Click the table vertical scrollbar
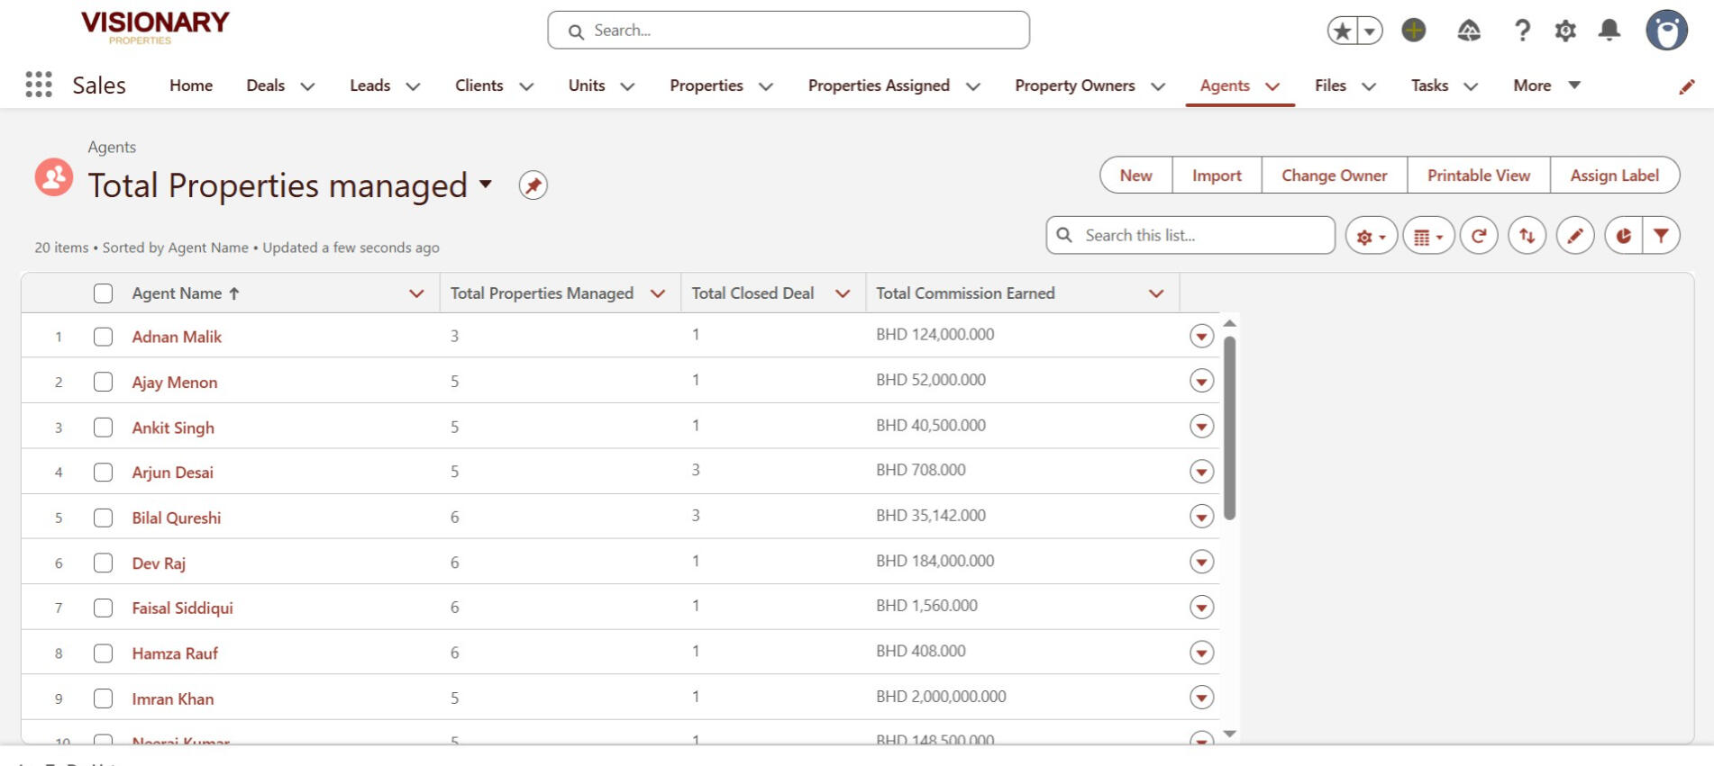Screen dimensions: 1714x766 tap(1229, 428)
